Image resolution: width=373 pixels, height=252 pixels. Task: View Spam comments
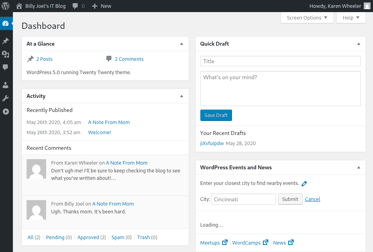tap(118, 237)
